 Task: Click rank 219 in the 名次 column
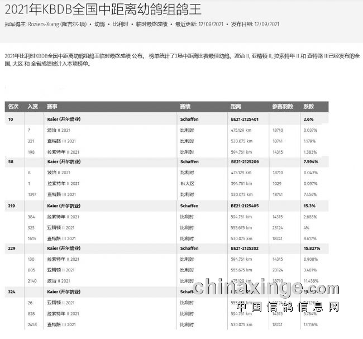click(12, 206)
